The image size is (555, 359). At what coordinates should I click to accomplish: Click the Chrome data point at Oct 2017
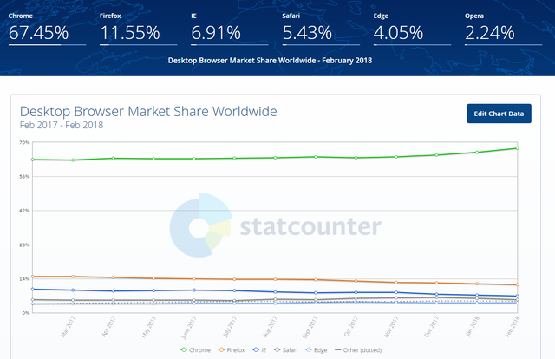356,158
